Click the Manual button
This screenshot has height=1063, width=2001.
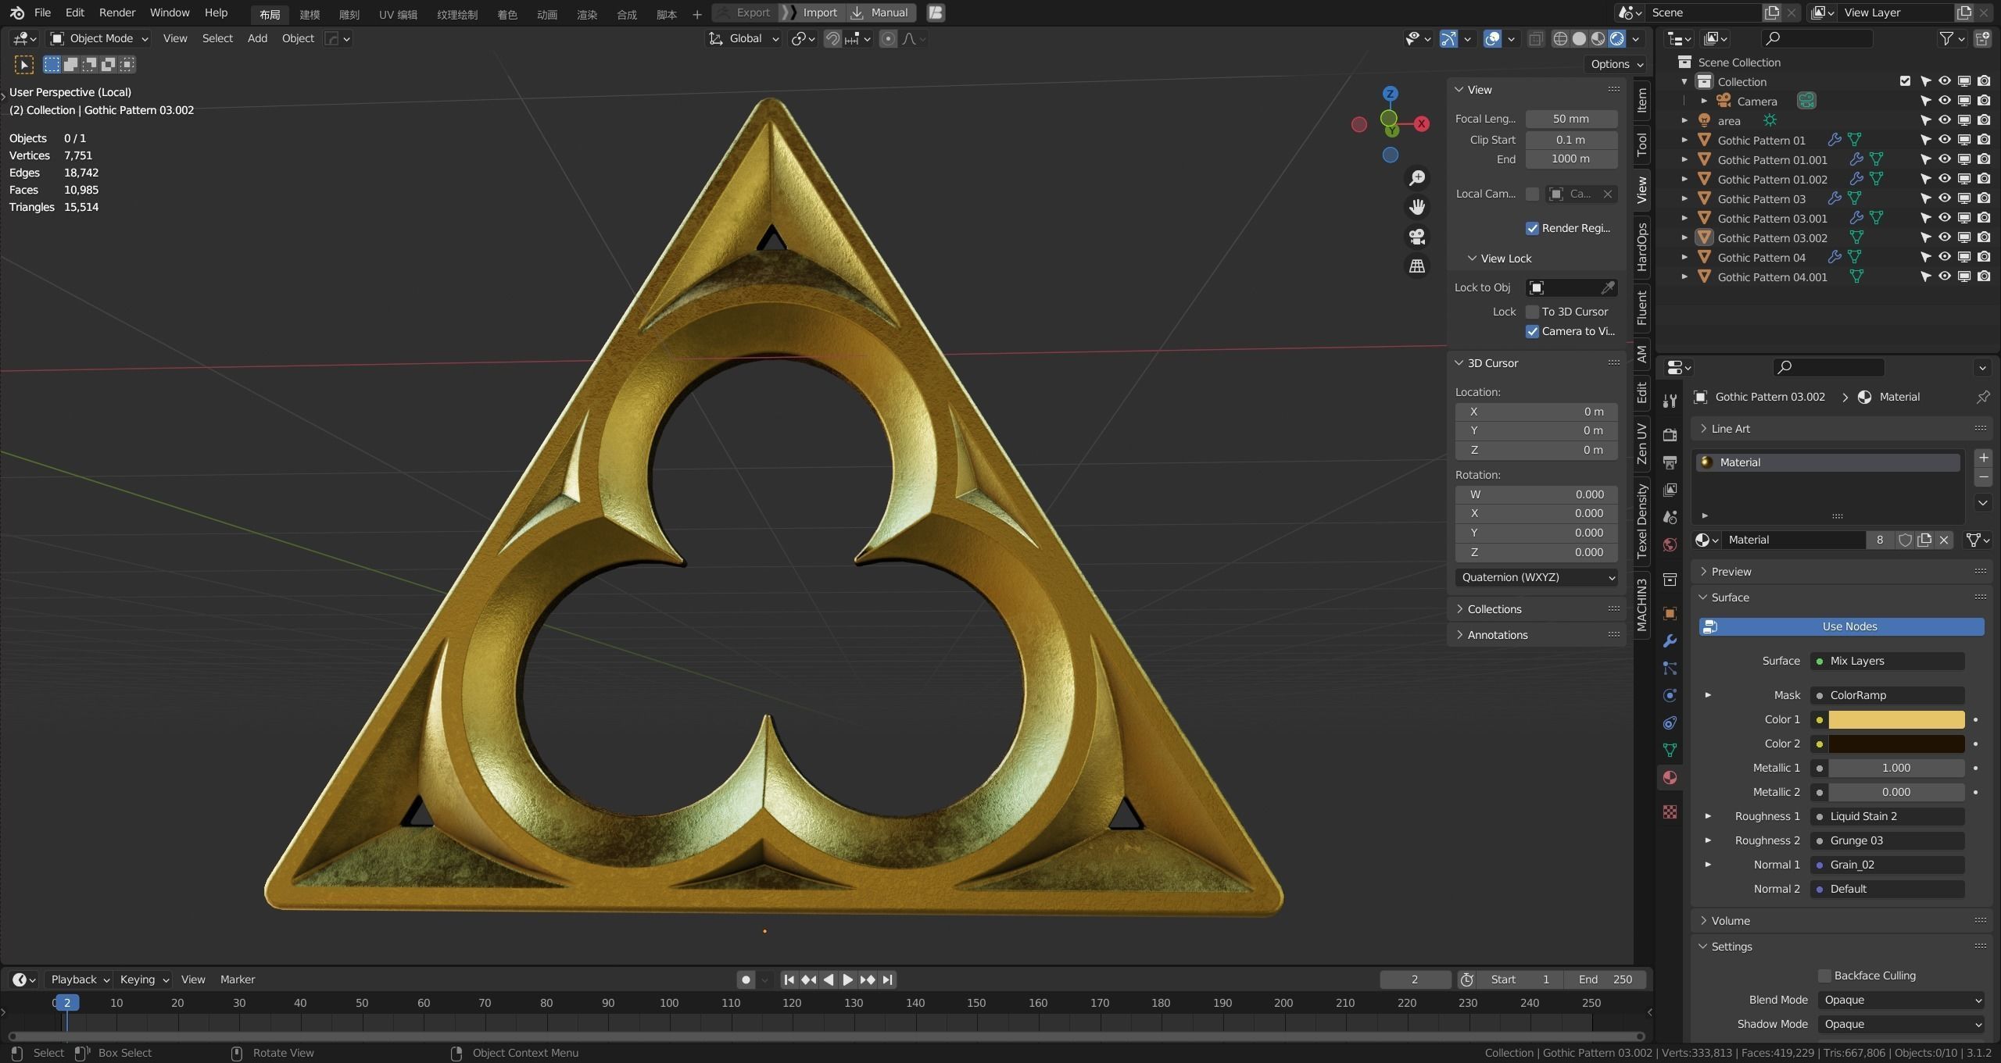tap(881, 12)
